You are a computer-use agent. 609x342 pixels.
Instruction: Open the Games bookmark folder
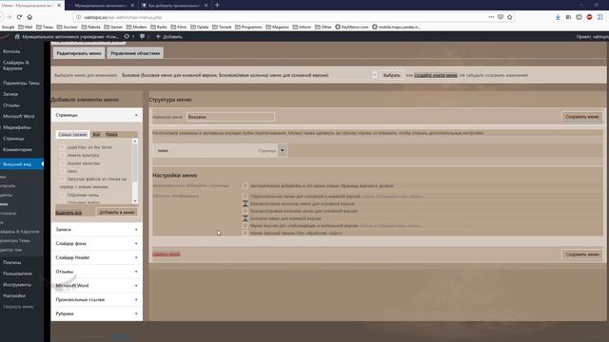113,27
